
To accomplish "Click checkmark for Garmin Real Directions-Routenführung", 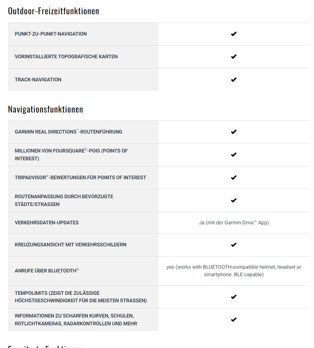I will tap(234, 132).
